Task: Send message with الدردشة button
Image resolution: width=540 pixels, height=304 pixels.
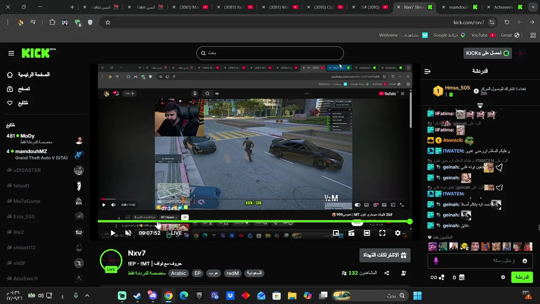Action: tap(522, 277)
